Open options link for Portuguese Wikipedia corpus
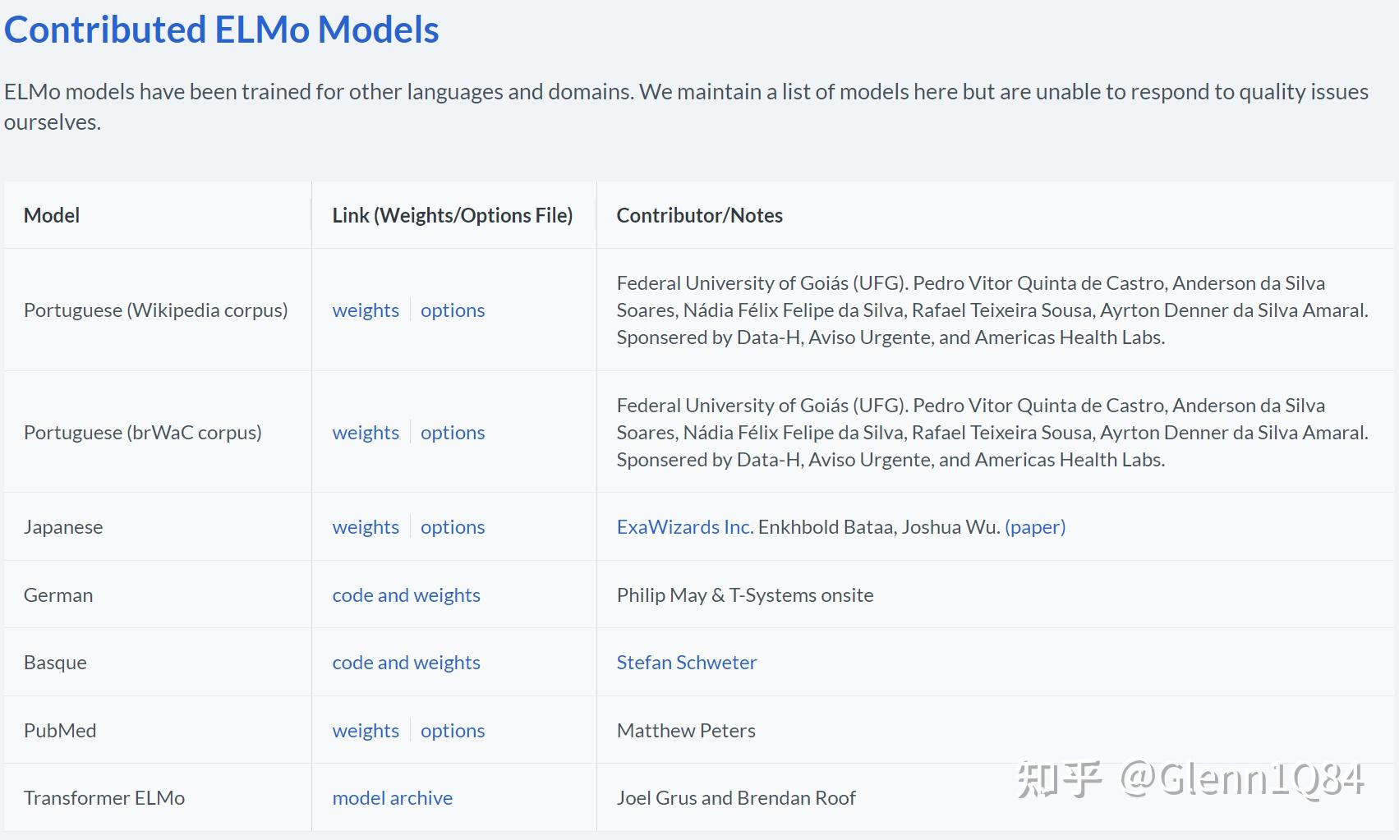The image size is (1399, 840). pyautogui.click(x=453, y=310)
